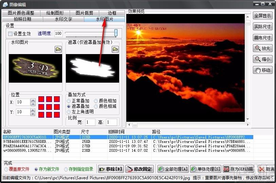The width and height of the screenshot is (276, 183).
Task: Click the 移除[D] button
Action: pos(111,169)
